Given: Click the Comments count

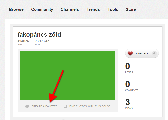Looking at the screenshot, I should [x=128, y=85].
